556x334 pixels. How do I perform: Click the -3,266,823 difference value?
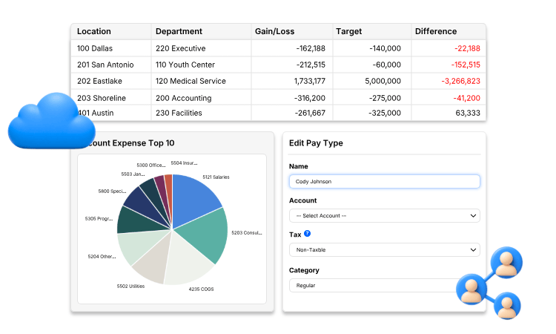point(460,82)
